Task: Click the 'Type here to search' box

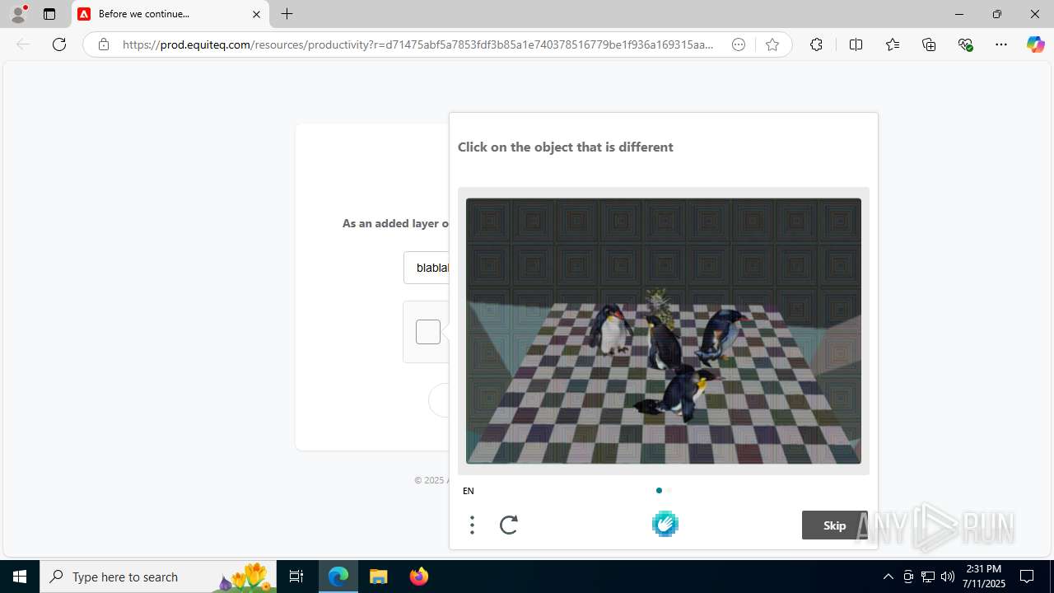Action: (159, 577)
